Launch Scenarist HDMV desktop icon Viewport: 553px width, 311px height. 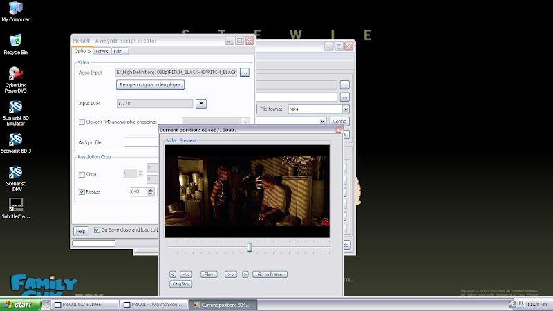pyautogui.click(x=15, y=178)
